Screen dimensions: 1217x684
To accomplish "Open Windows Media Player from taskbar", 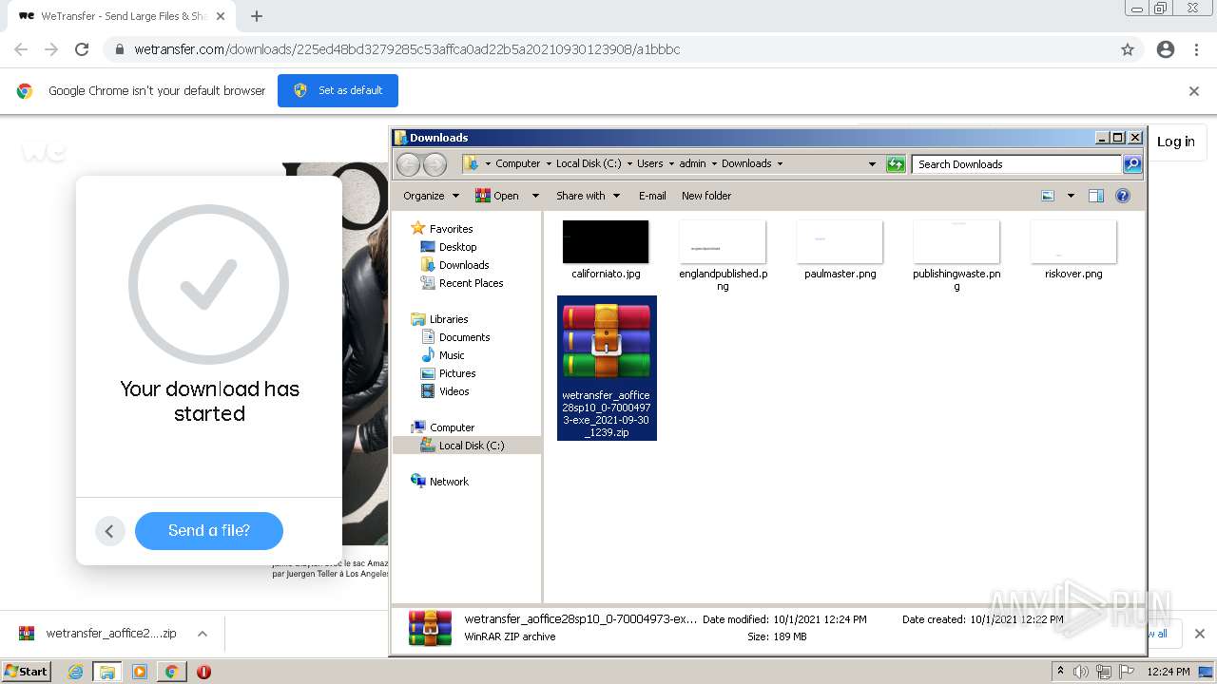I will pyautogui.click(x=139, y=672).
